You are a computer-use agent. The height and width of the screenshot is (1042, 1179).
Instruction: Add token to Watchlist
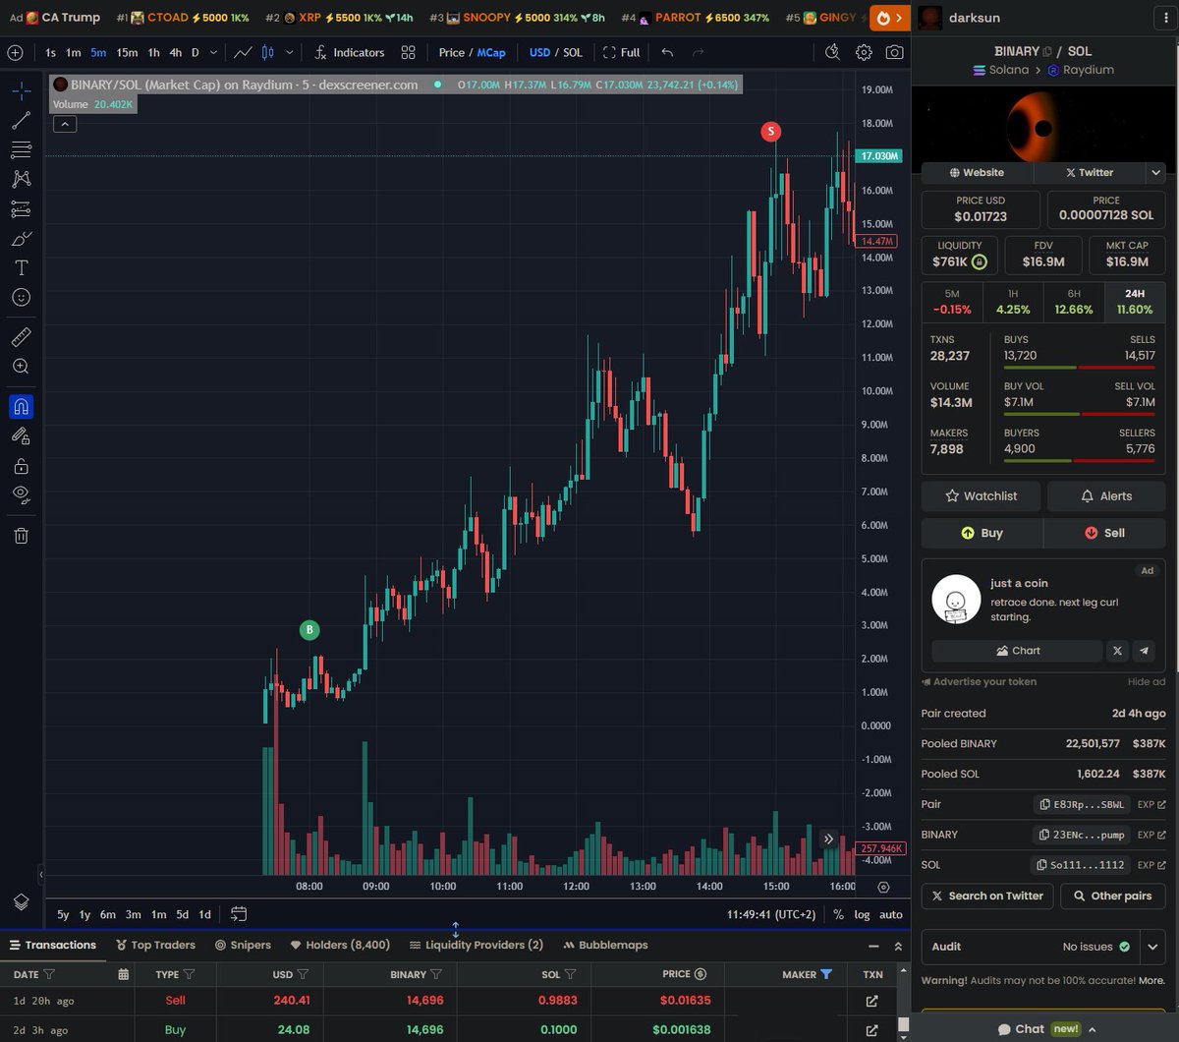point(981,496)
